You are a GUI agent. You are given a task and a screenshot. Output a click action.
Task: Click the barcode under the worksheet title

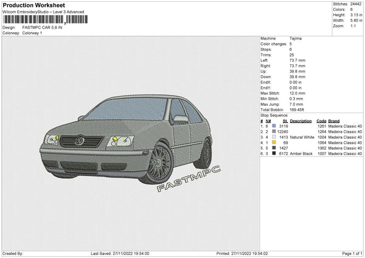tap(45, 19)
